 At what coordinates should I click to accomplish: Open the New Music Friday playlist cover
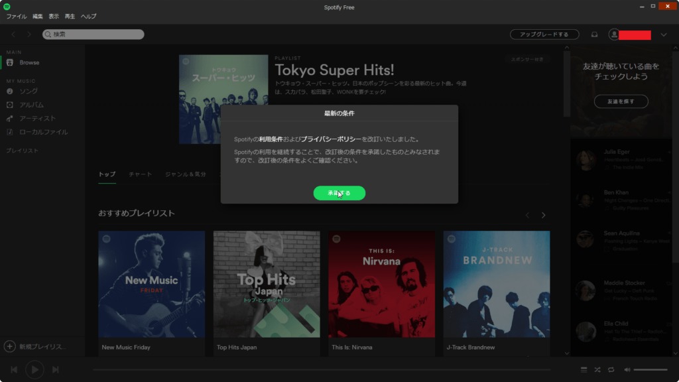pos(152,284)
